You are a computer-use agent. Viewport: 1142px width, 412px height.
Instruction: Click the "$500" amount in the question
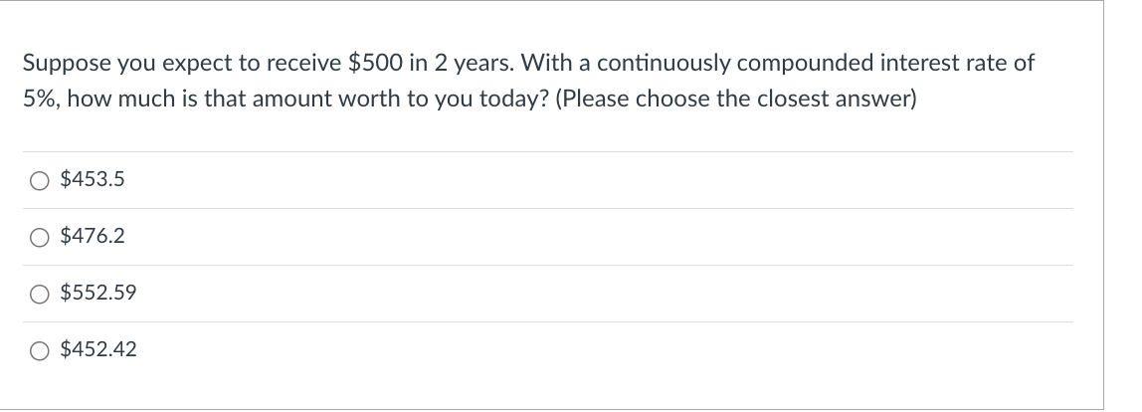(374, 64)
